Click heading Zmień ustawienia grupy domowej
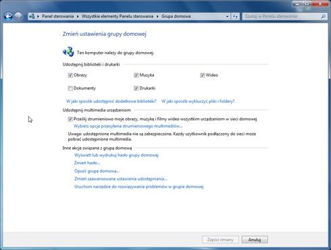The image size is (331, 250). pos(105,34)
